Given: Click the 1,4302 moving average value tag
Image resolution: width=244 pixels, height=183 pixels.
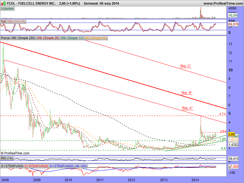Looking at the screenshot, I should click(x=233, y=145).
